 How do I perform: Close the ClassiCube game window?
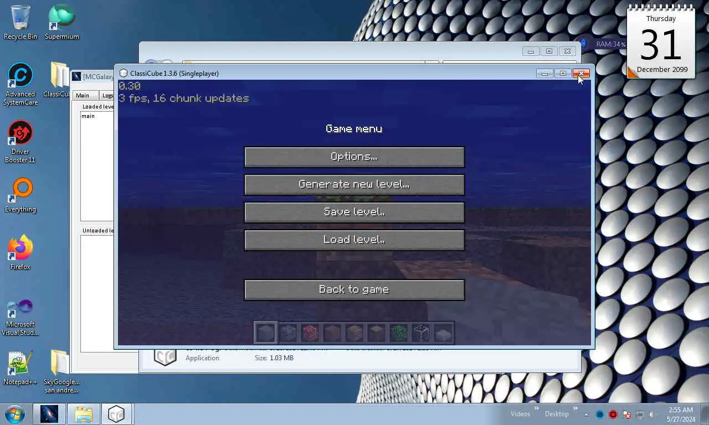[581, 74]
